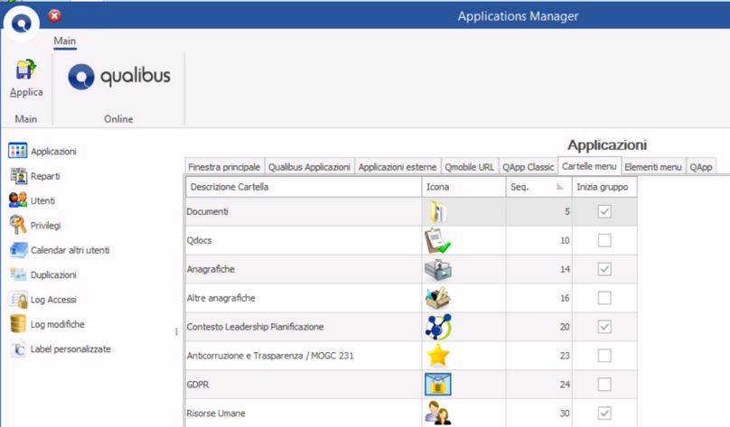The height and width of the screenshot is (427, 730).
Task: Open the Qualibus Online logo button
Action: (x=118, y=78)
